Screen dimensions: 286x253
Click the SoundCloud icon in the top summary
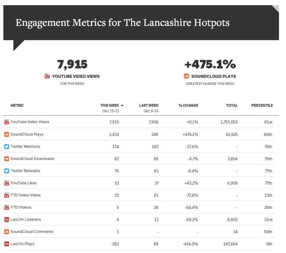(x=187, y=76)
